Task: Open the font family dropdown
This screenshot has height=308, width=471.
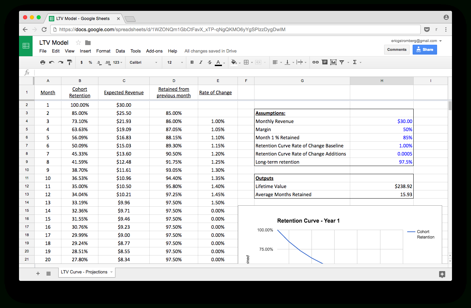Action: (142, 62)
